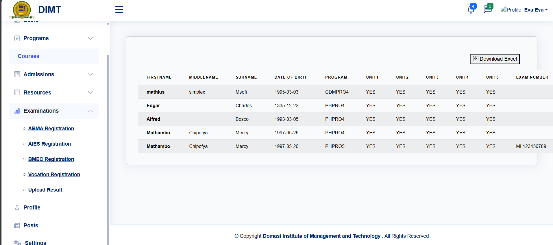Click the Posts newspaper icon
This screenshot has height=245, width=553.
tap(17, 225)
